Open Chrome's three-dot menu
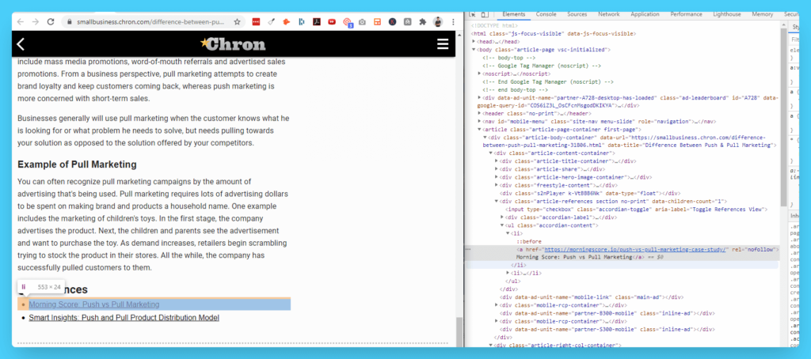The width and height of the screenshot is (811, 359). click(455, 21)
